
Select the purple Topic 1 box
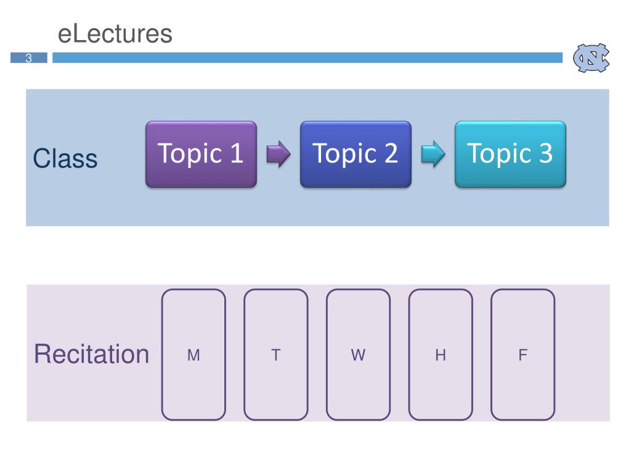[x=202, y=154]
